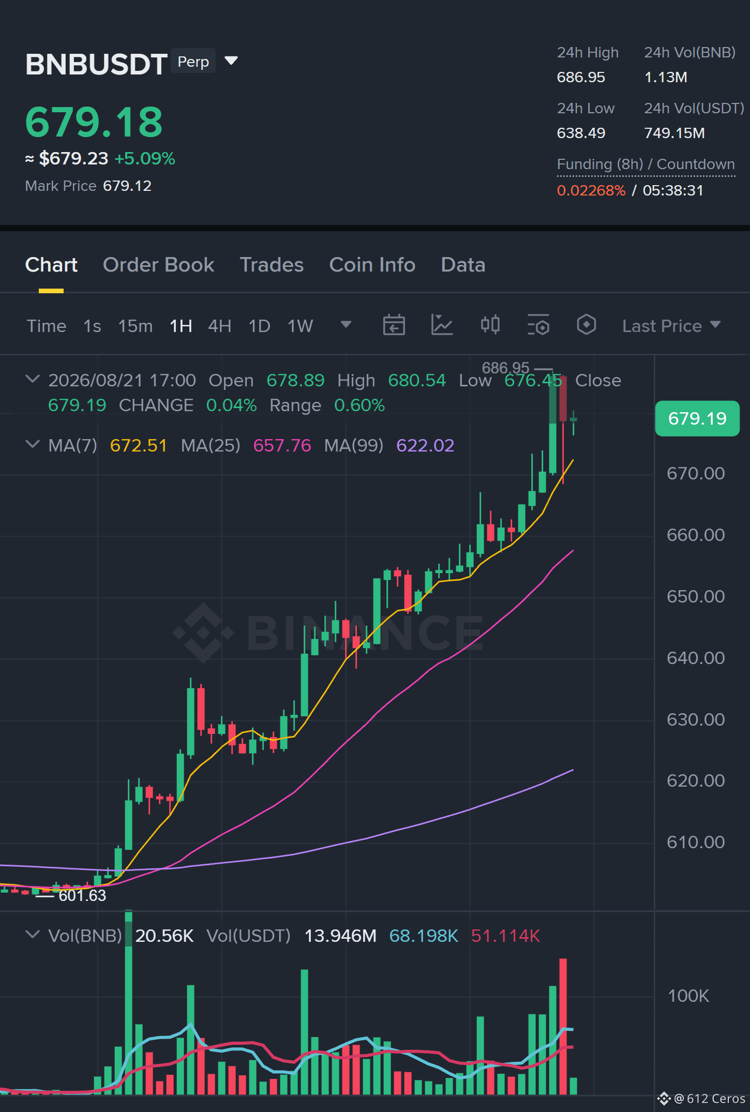This screenshot has width=750, height=1112.
Task: Switch chart type via candlestick icon
Action: (490, 325)
